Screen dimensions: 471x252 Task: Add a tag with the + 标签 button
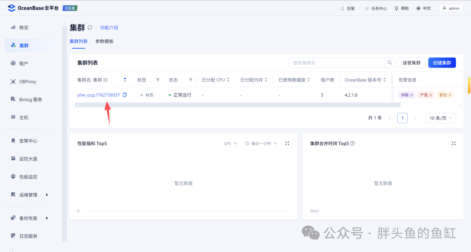147,95
